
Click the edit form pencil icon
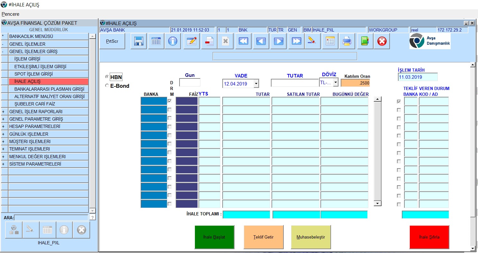point(192,41)
